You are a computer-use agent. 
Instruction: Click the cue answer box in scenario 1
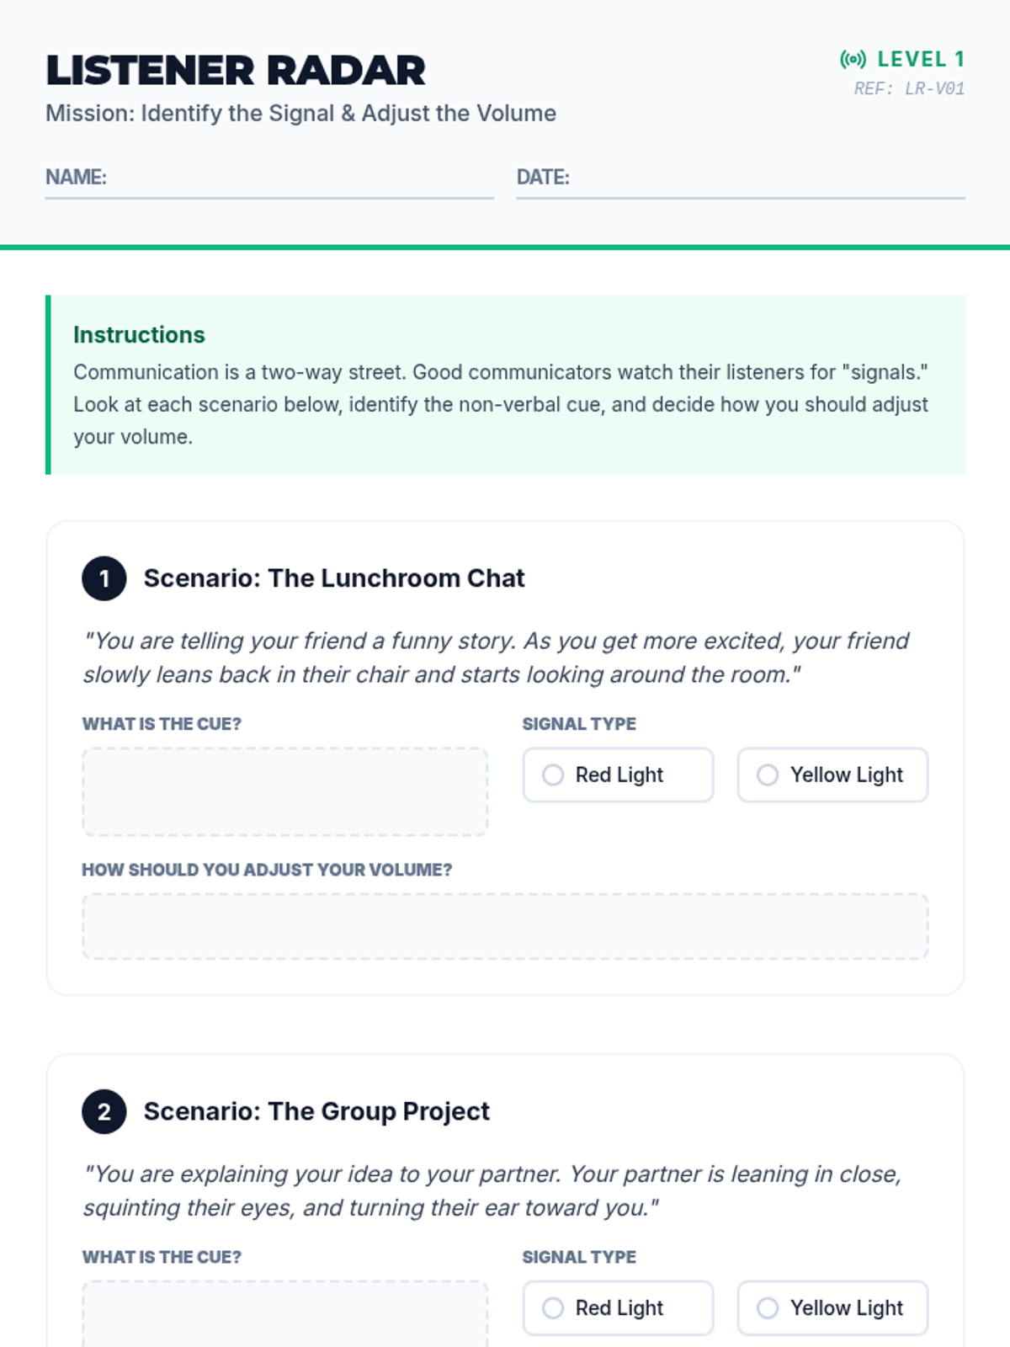click(285, 791)
